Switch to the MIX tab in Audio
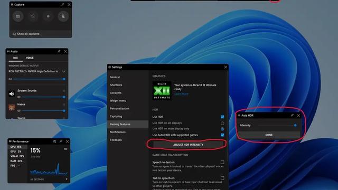Screen dimensions: 338x190 (x=15, y=58)
